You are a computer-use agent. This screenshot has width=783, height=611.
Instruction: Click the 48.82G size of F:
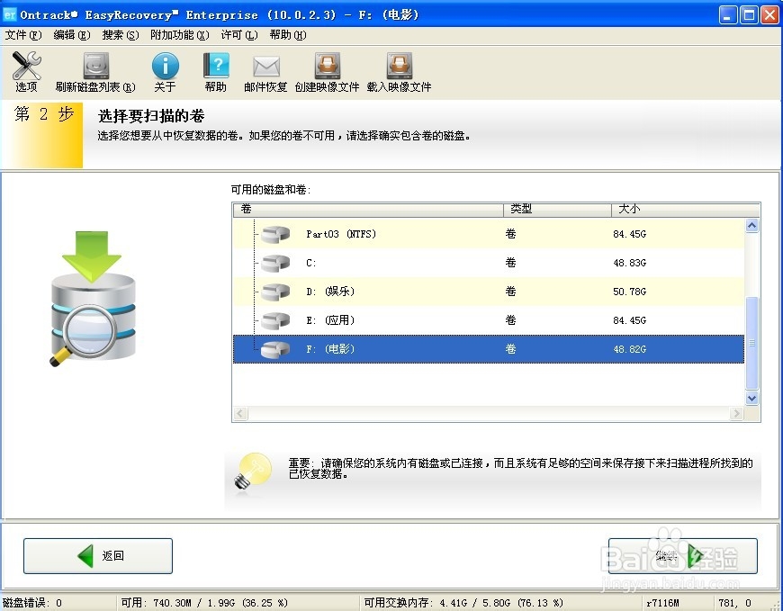click(x=630, y=349)
